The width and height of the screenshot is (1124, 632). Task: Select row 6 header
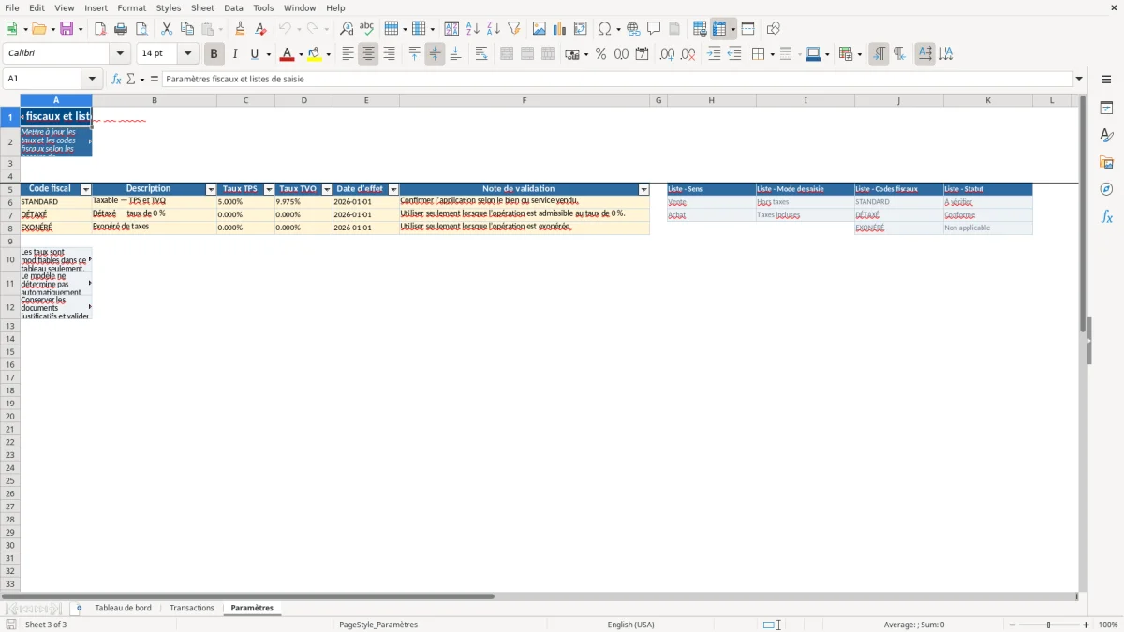pos(10,202)
